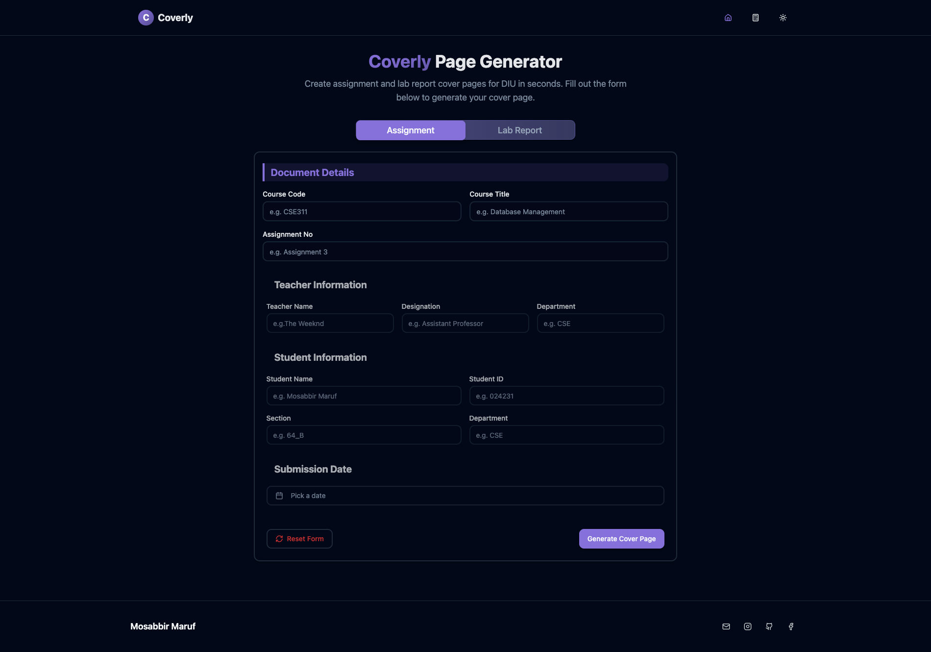This screenshot has width=931, height=652.
Task: Click the Course Code input field
Action: click(x=362, y=211)
